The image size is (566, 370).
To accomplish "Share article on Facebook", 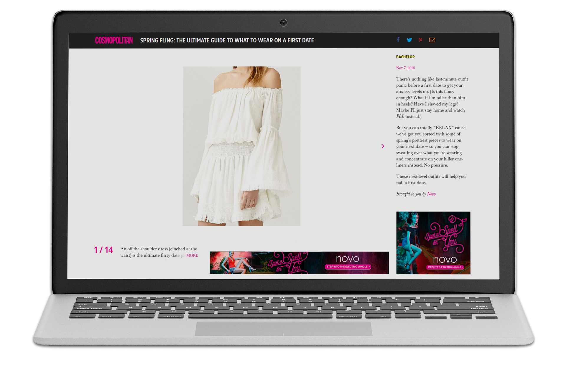I will tap(398, 40).
